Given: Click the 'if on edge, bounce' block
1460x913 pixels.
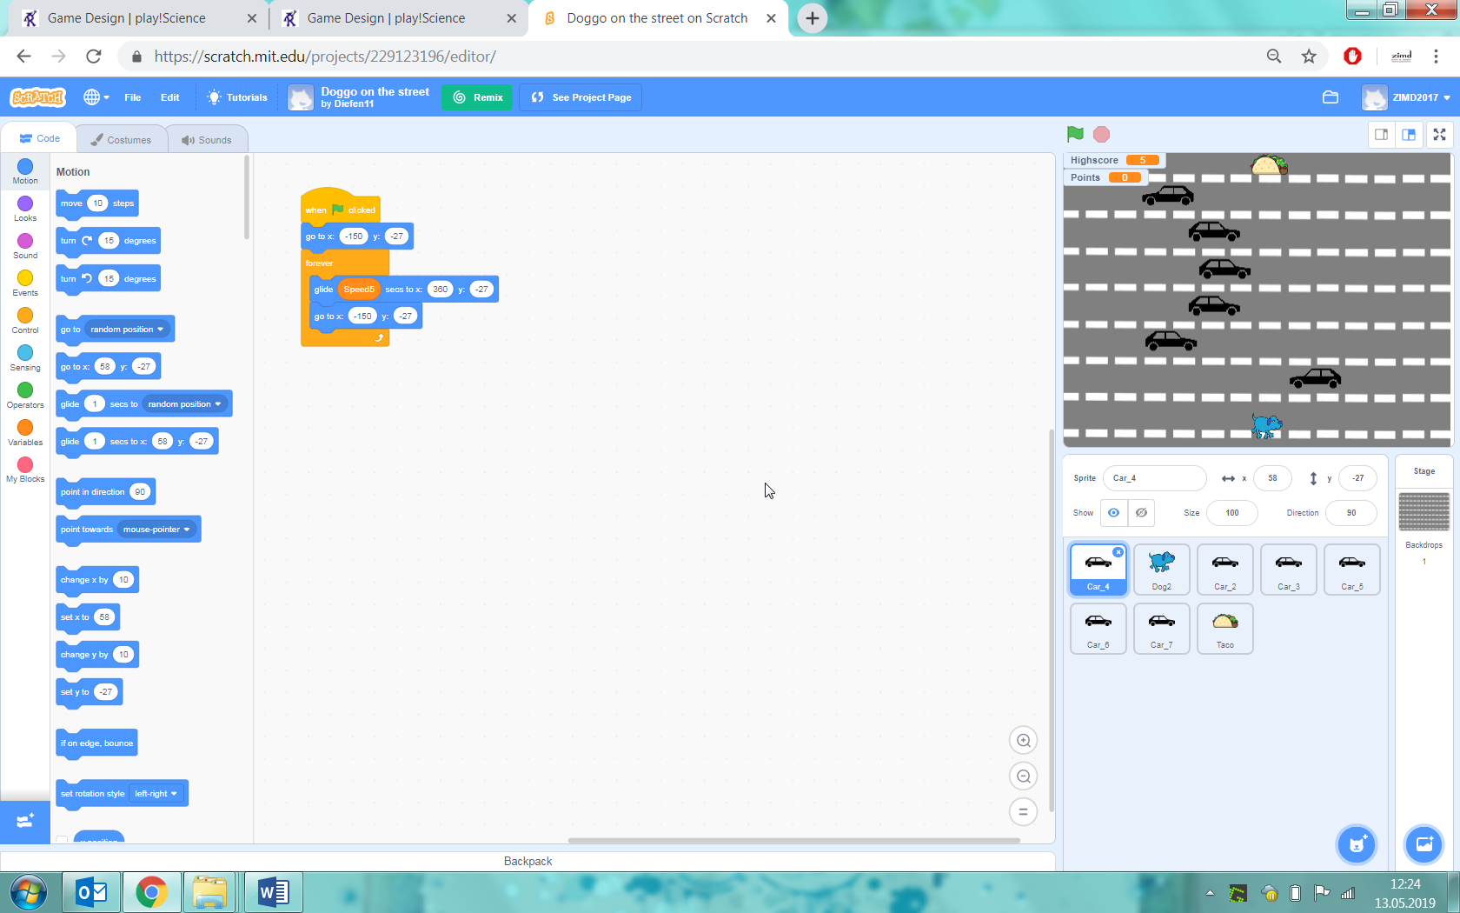Looking at the screenshot, I should [96, 743].
